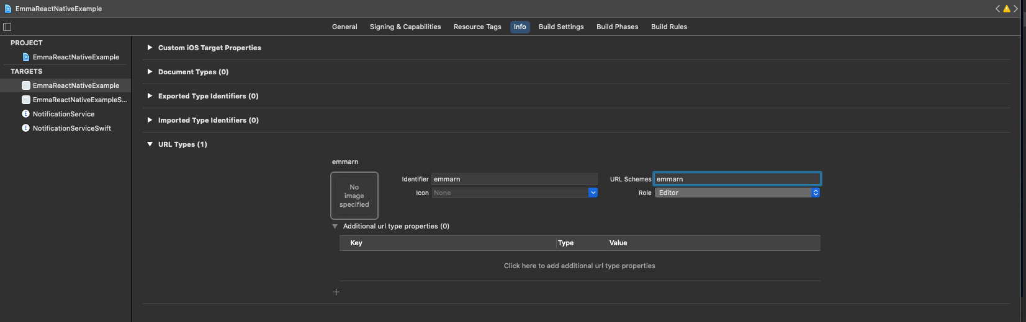This screenshot has width=1026, height=322.
Task: Open the Role dropdown set to Editor
Action: coord(737,193)
